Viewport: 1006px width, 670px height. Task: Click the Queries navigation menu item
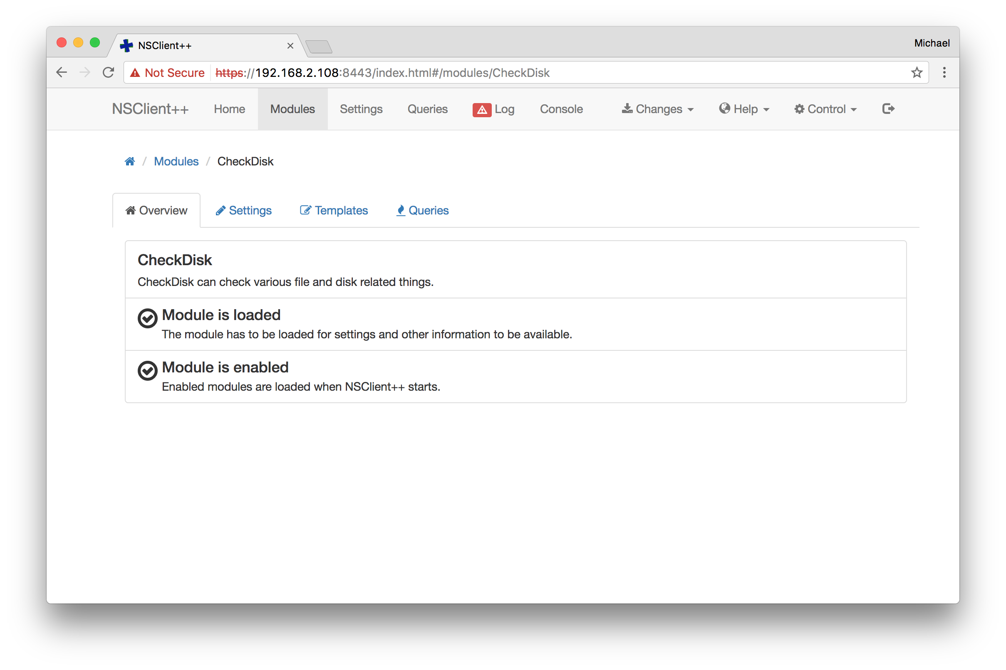tap(427, 109)
